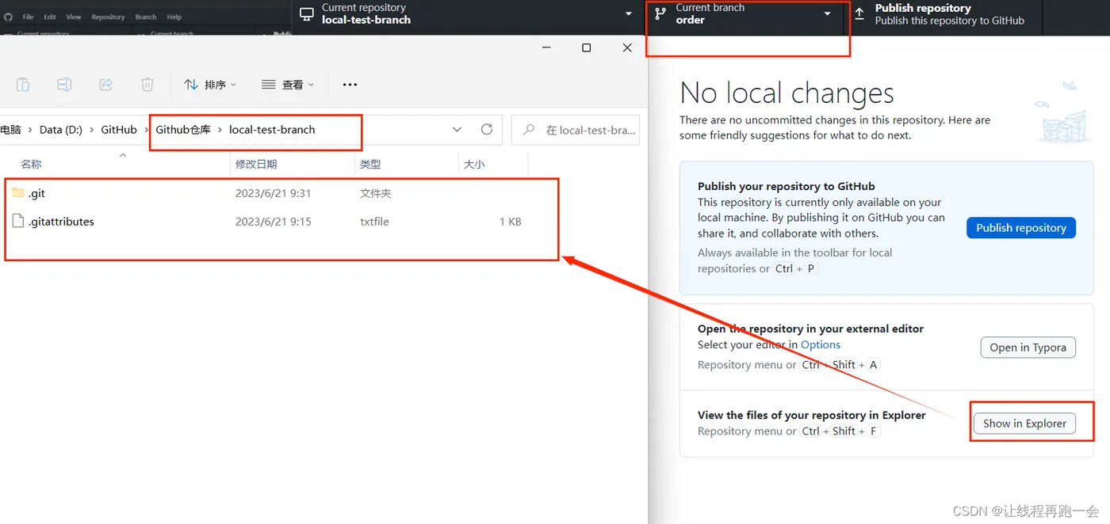
Task: Open the See more ellipsis menu in Explorer
Action: click(x=350, y=85)
